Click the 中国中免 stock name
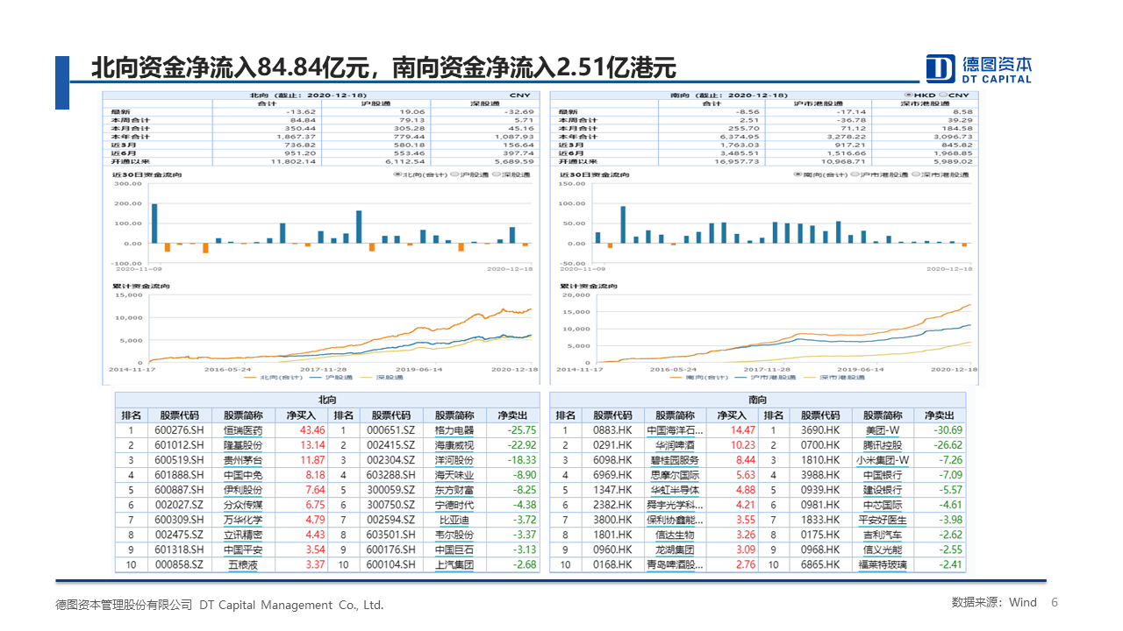This screenshot has width=1123, height=631. coord(243,475)
